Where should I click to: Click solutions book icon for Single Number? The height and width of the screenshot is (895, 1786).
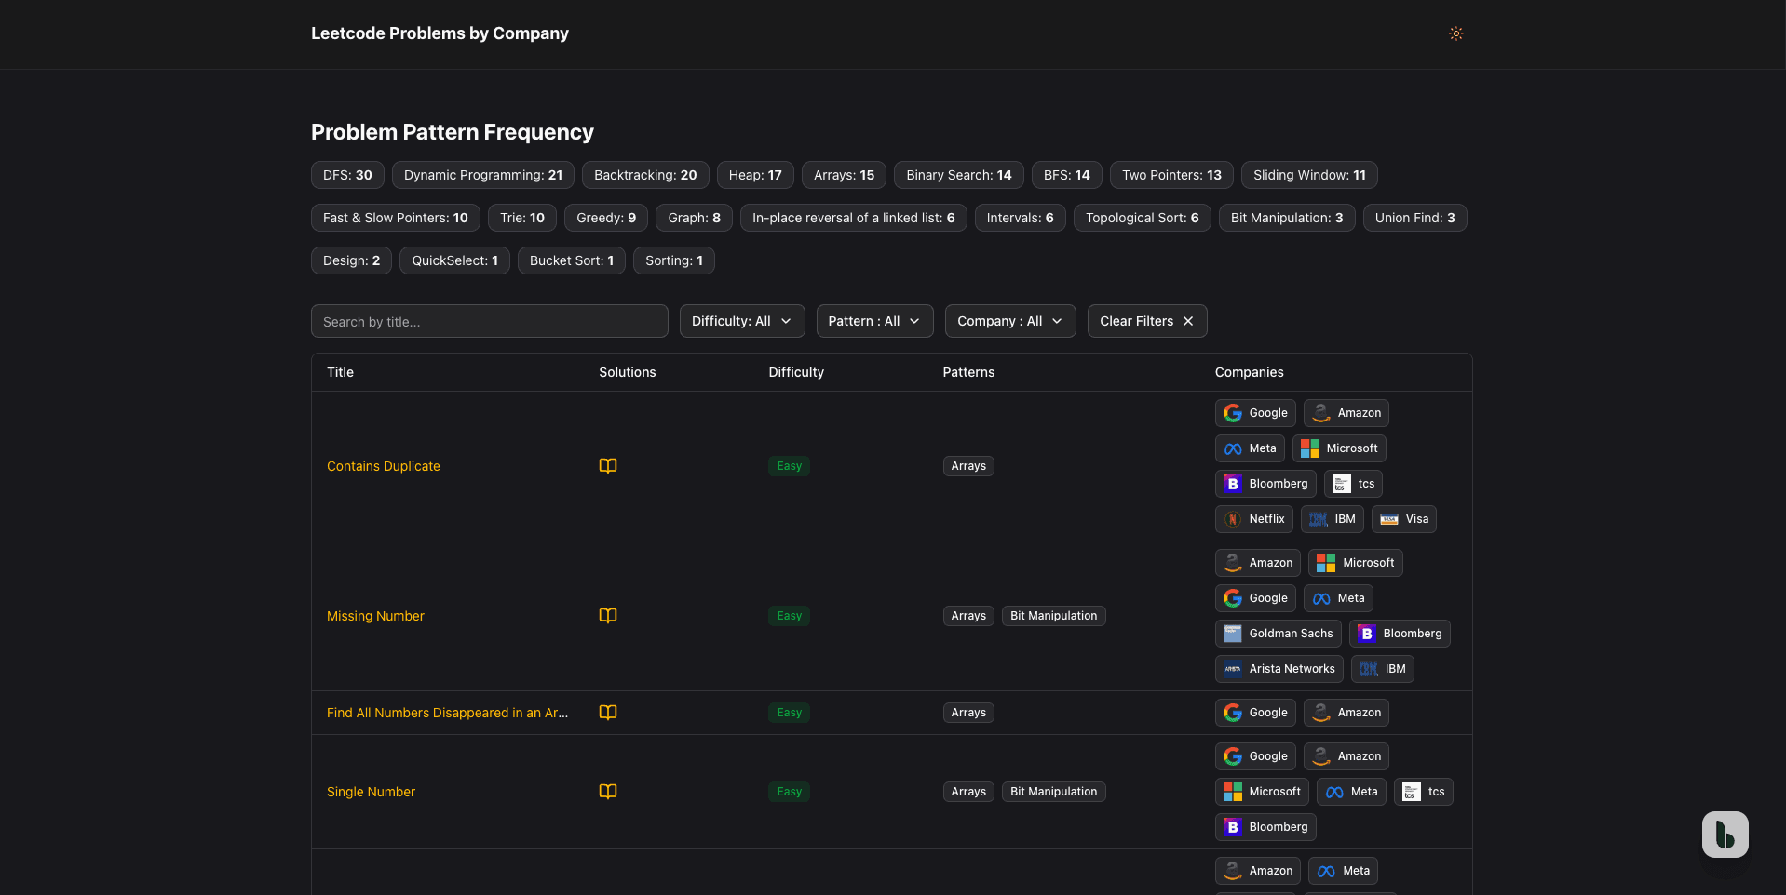(607, 792)
